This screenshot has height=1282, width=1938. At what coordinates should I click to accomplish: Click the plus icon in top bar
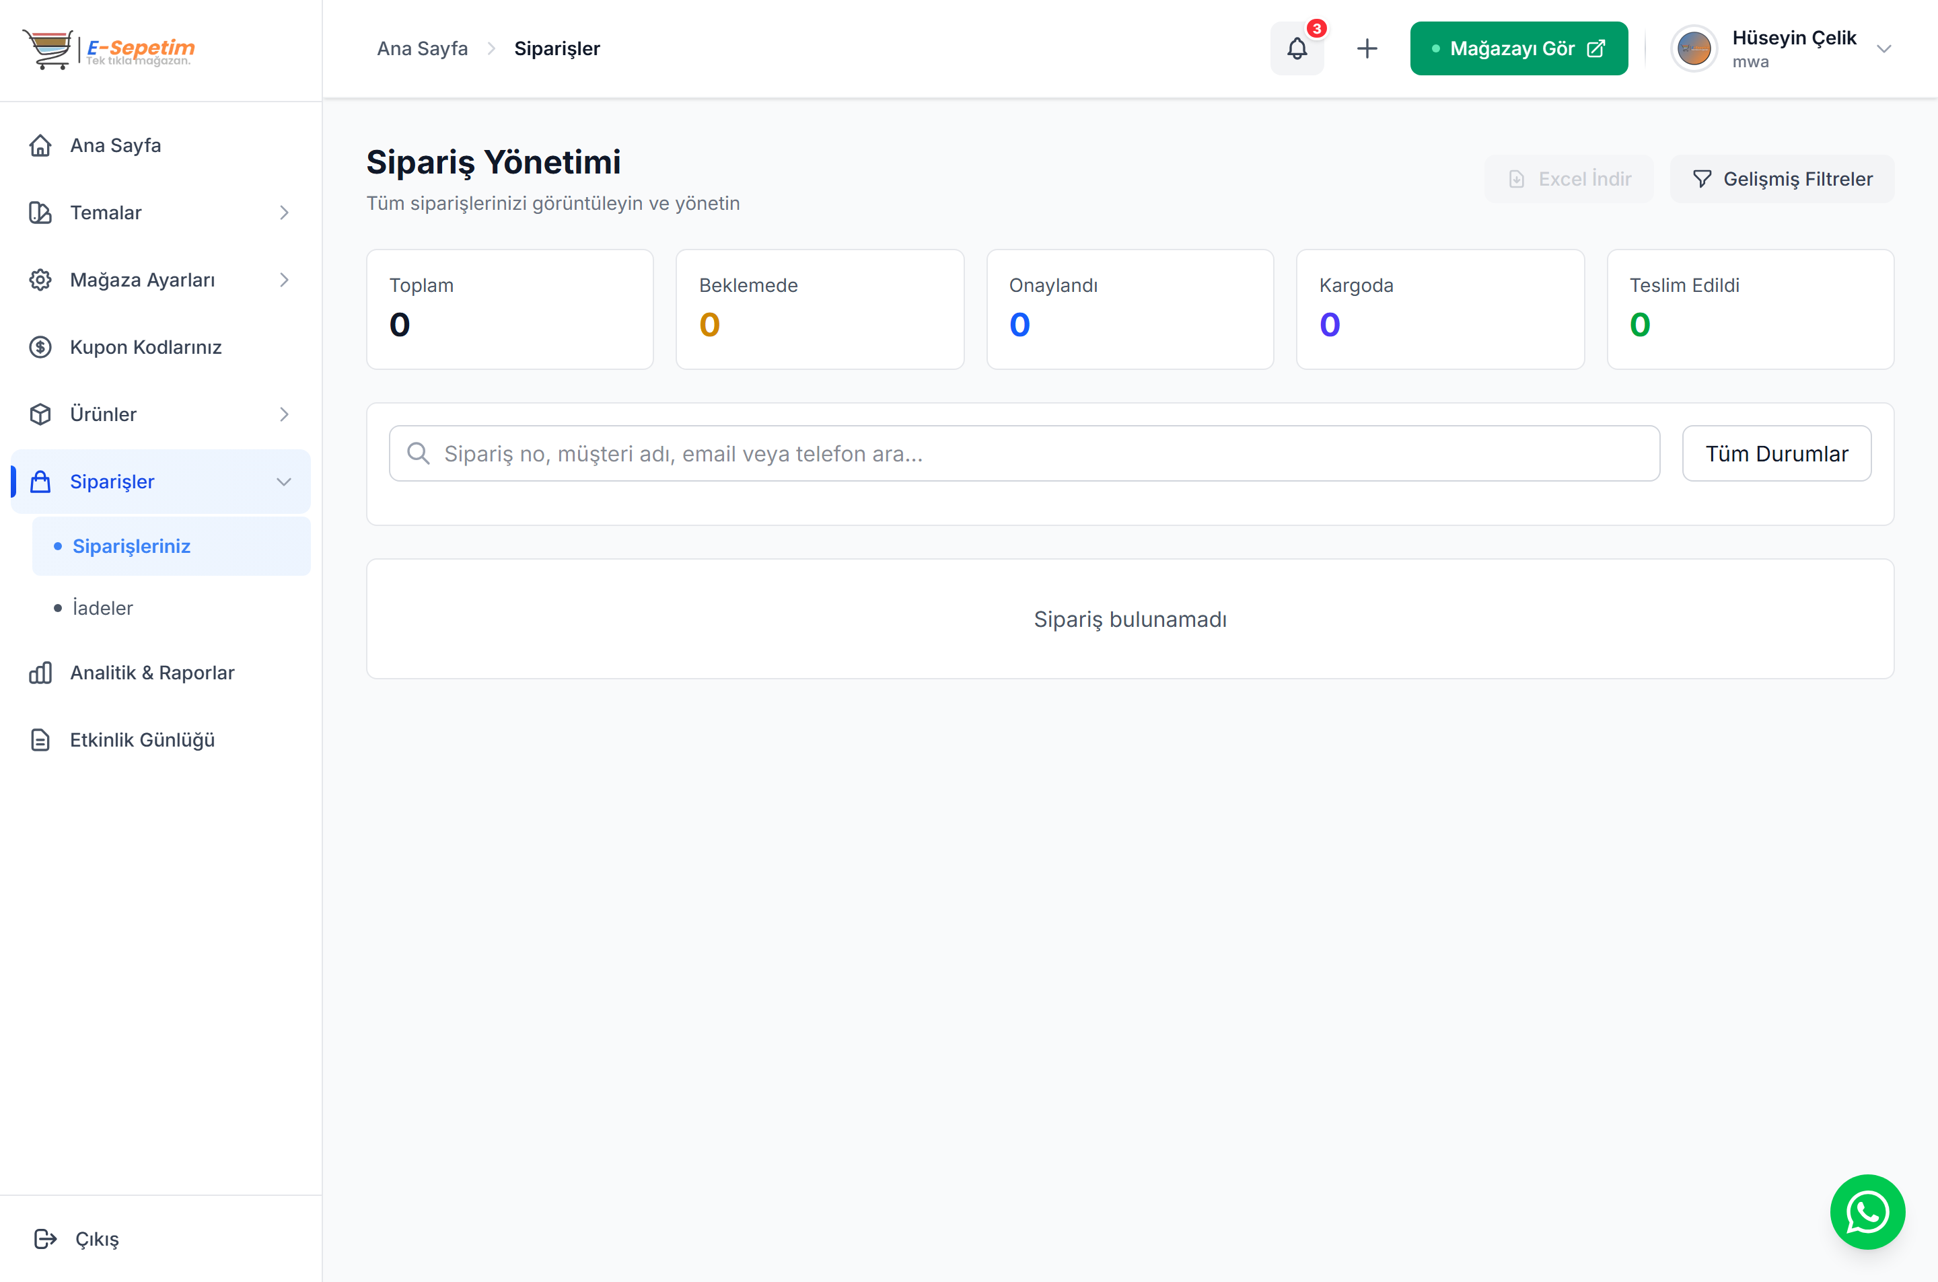pyautogui.click(x=1367, y=49)
